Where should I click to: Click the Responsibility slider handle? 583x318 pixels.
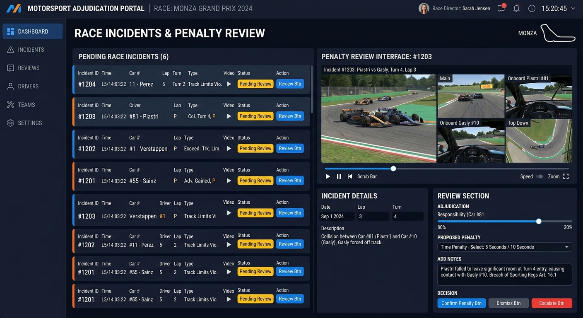[539, 221]
